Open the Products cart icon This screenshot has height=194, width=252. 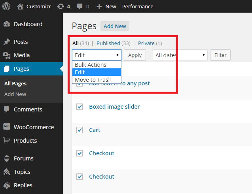pos(7,140)
